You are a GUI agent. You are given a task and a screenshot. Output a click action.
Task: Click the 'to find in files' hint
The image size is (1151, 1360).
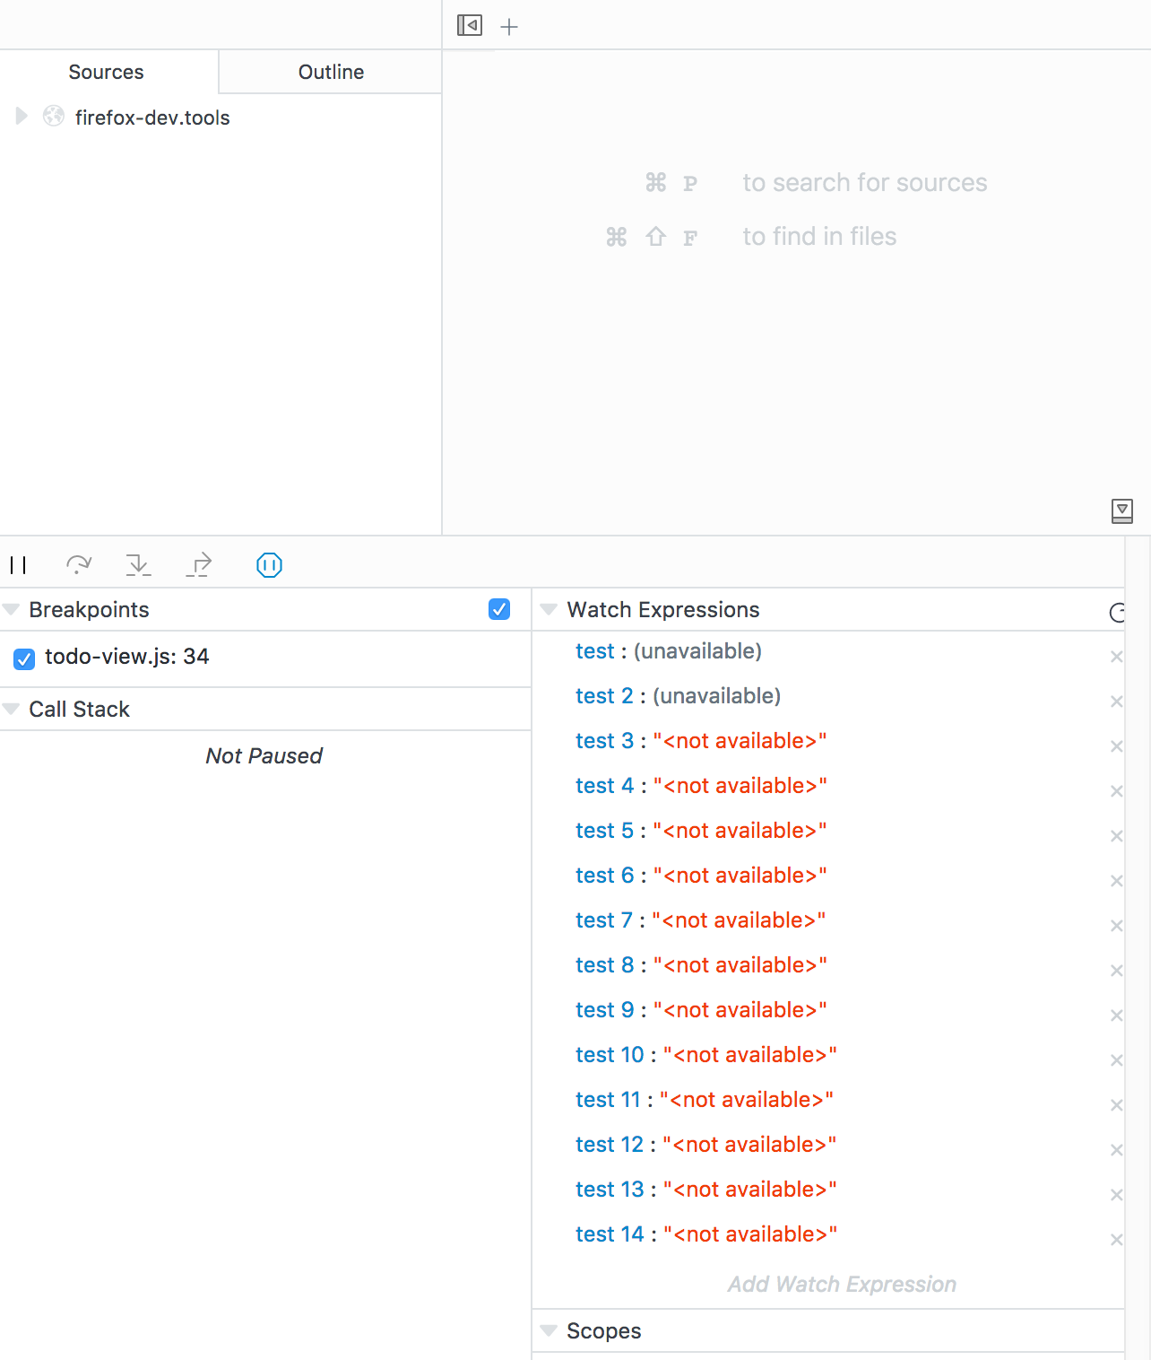(819, 237)
